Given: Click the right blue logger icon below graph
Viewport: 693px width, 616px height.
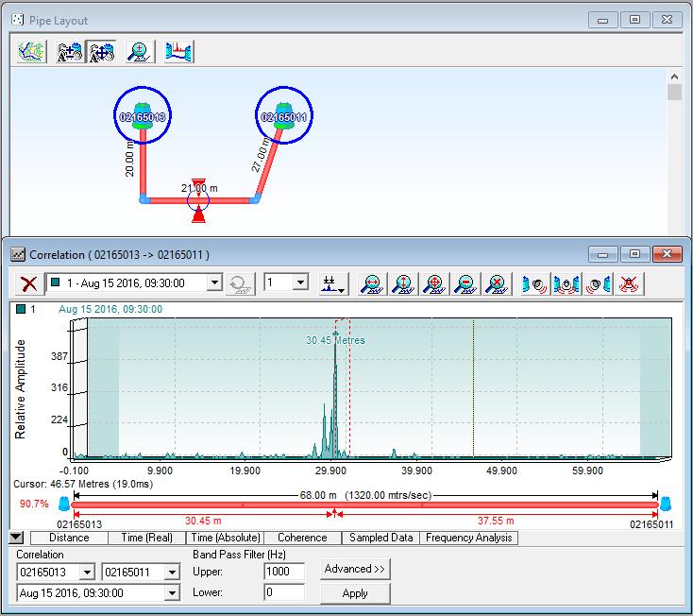Looking at the screenshot, I should (x=666, y=504).
